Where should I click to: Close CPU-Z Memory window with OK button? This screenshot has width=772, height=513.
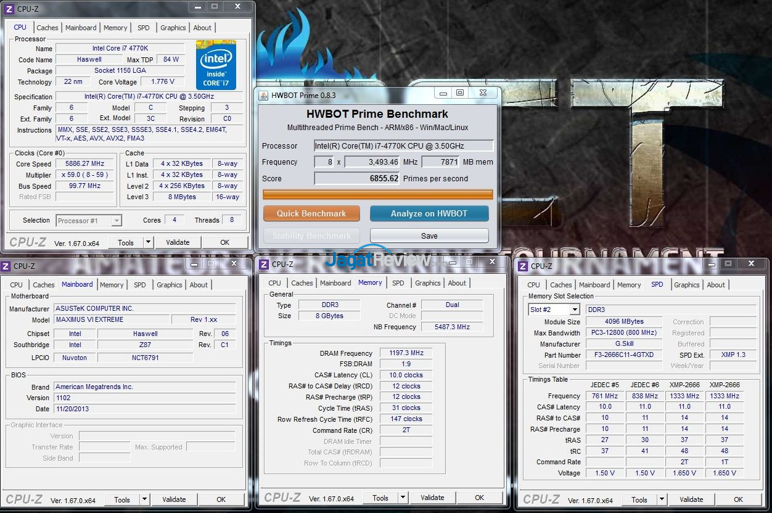point(480,498)
